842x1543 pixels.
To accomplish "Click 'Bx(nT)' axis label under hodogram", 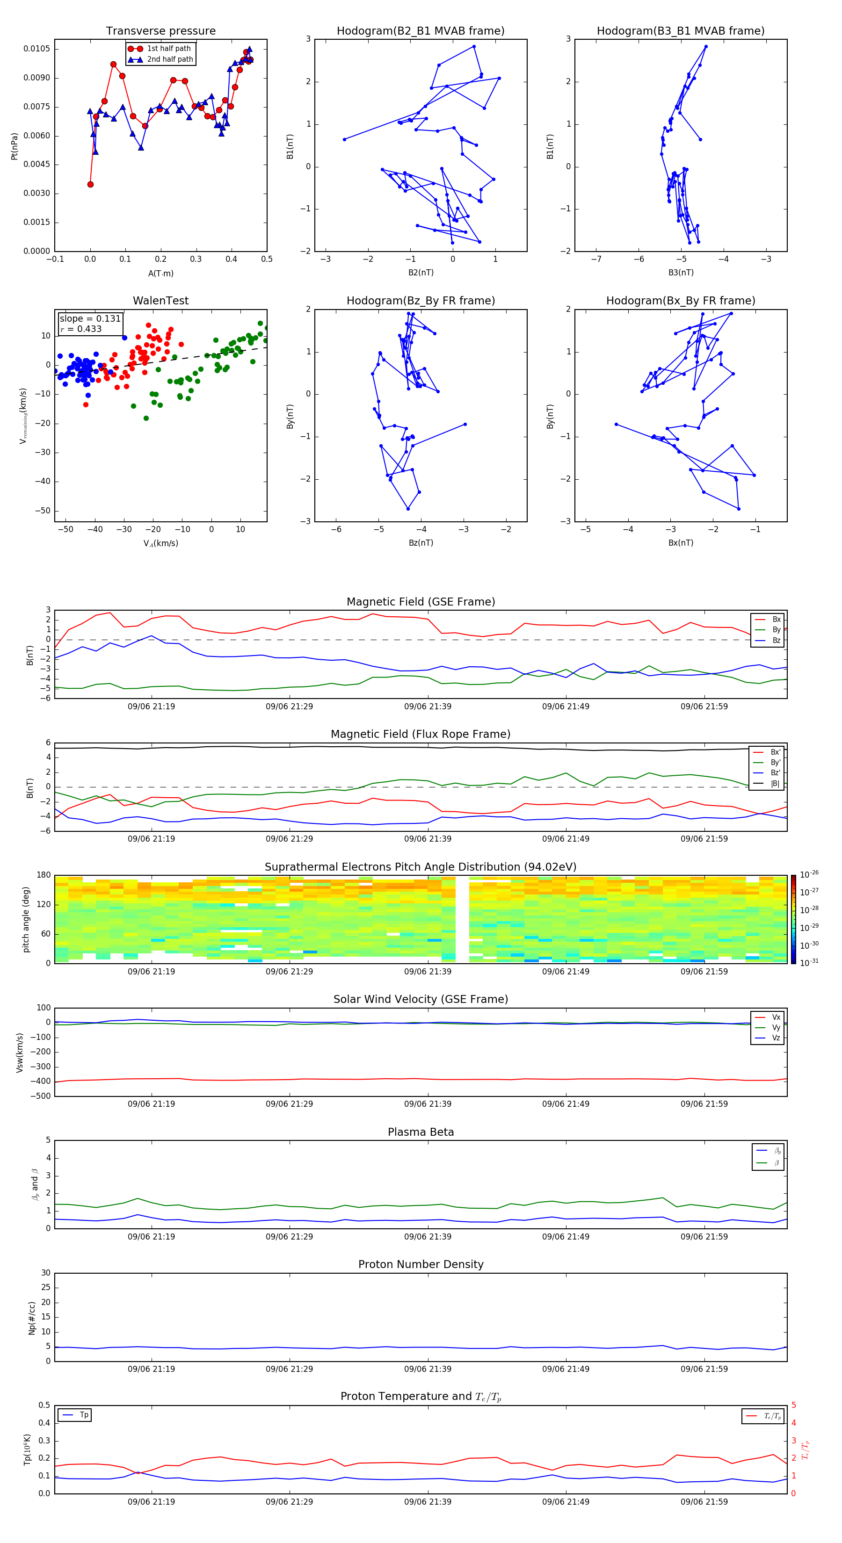I will [681, 543].
